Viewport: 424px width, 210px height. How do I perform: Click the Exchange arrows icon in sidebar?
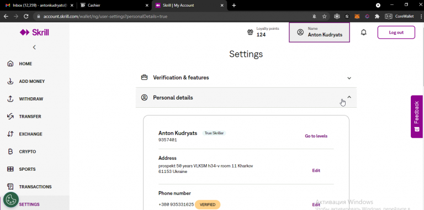click(10, 134)
